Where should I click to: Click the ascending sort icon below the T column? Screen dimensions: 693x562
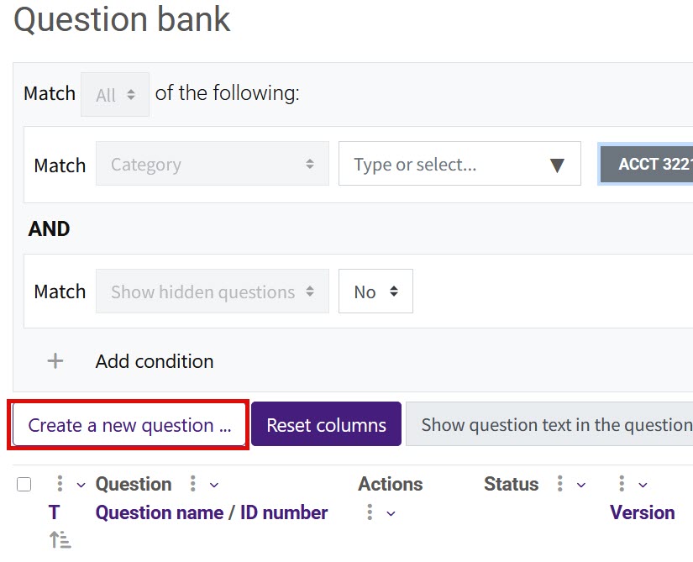(59, 542)
